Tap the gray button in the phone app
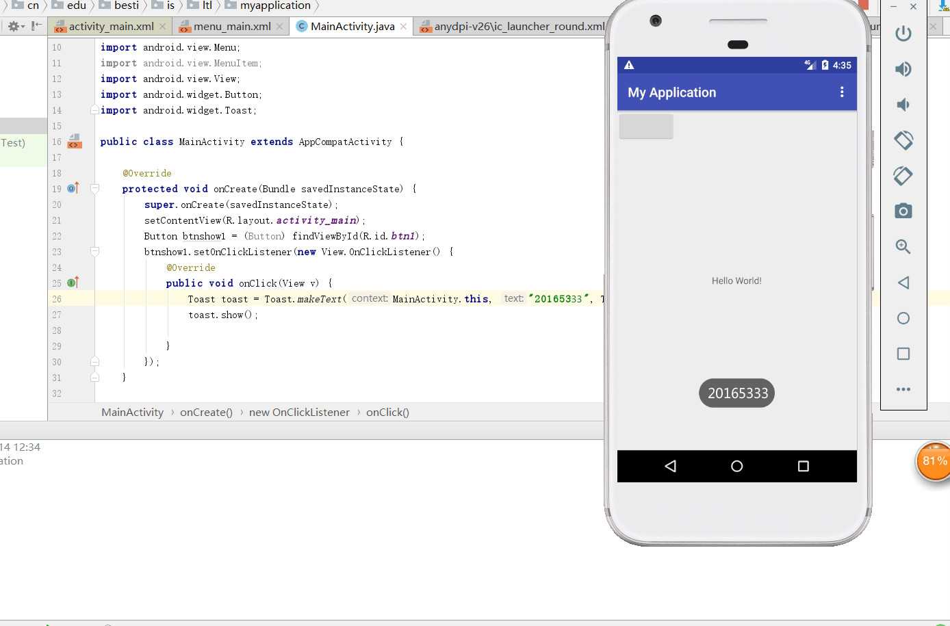The width and height of the screenshot is (950, 626). click(x=646, y=127)
